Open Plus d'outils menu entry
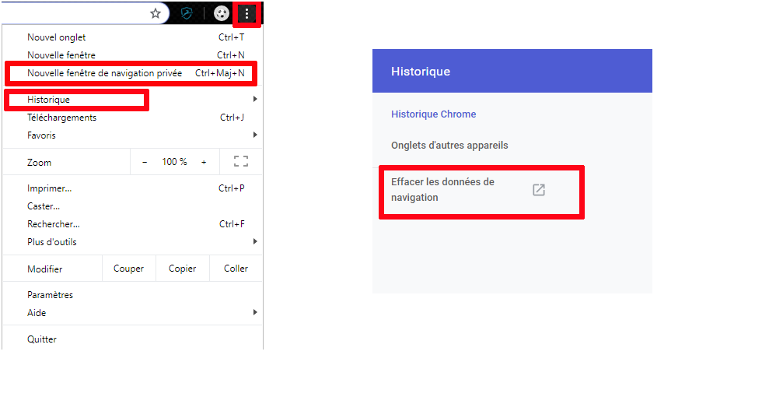Viewport: 769px width, 404px height. coord(132,241)
